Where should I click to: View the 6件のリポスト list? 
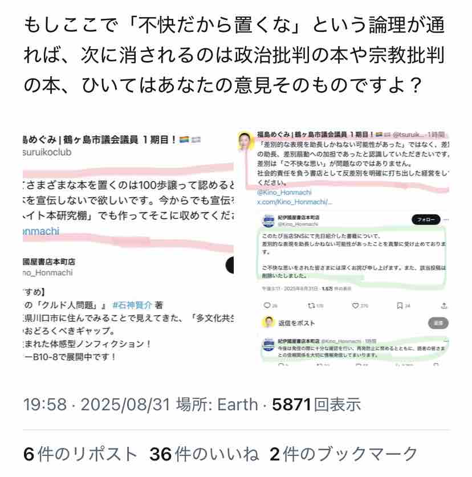(80, 454)
